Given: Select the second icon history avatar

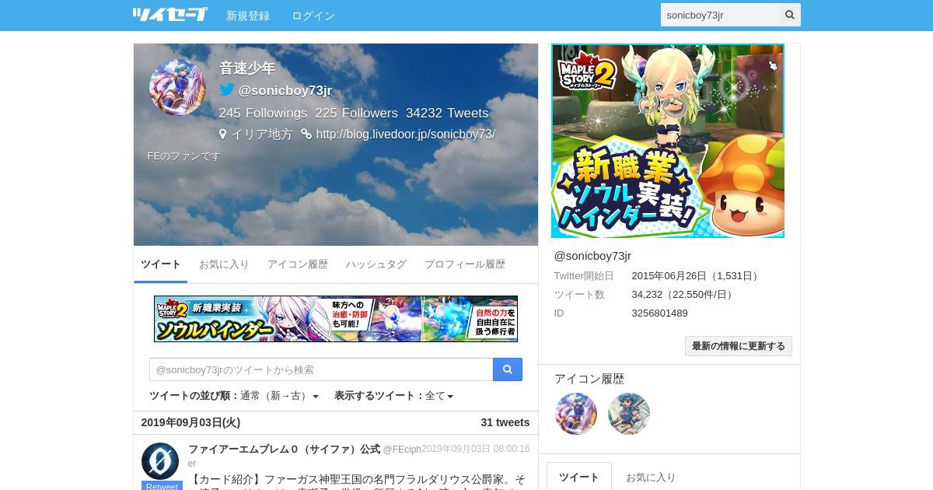Looking at the screenshot, I should [x=629, y=414].
